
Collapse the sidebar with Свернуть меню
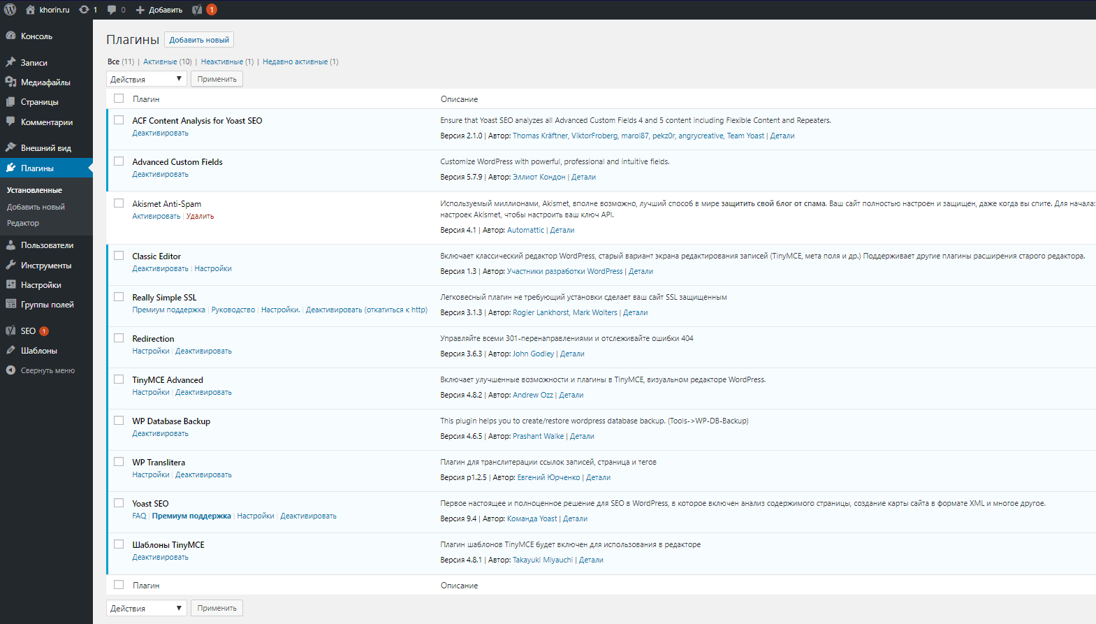coord(47,370)
